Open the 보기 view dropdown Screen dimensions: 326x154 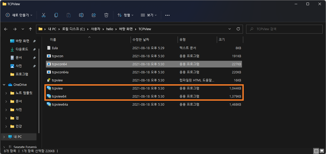(149, 15)
